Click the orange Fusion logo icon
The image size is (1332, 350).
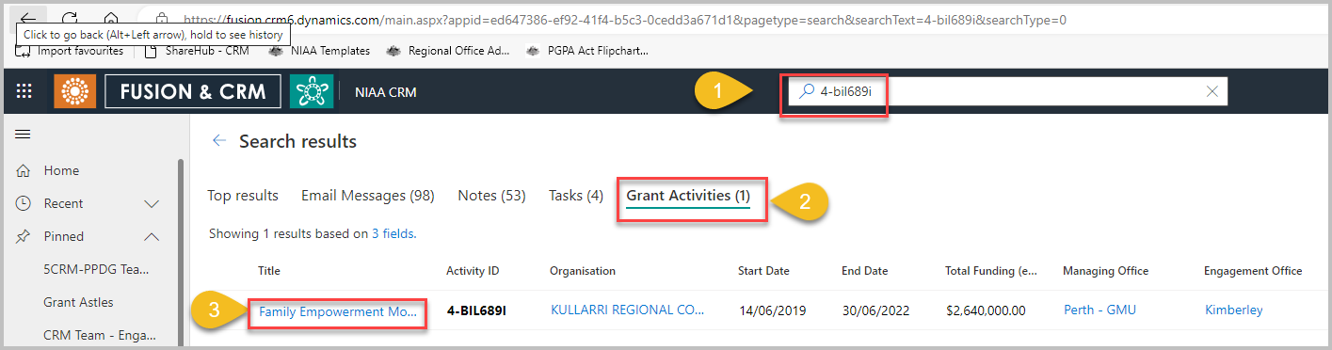point(75,91)
